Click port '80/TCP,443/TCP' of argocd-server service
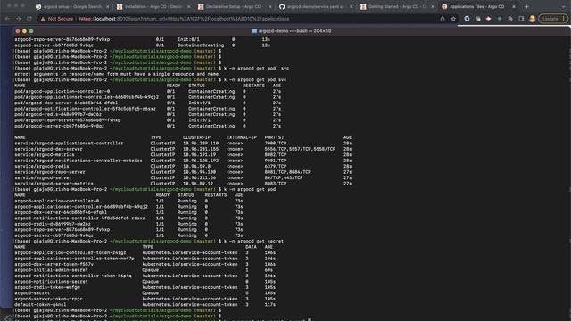Viewport: 571px width, 321px height. [x=284, y=177]
